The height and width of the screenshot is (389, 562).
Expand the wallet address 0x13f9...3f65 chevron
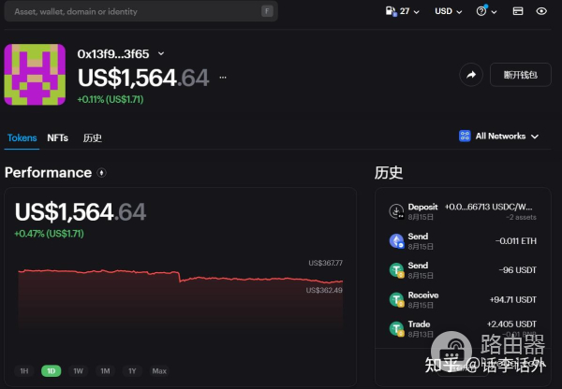coord(161,53)
